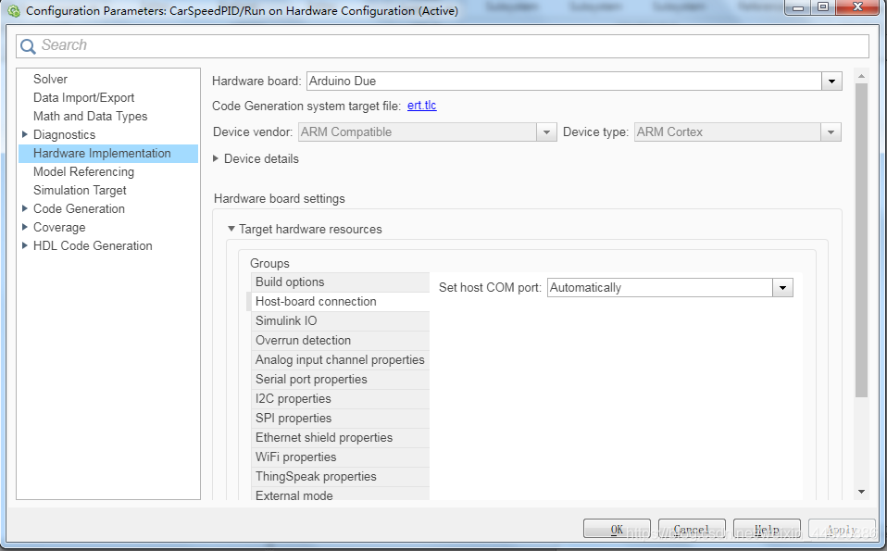Click the search magnifier icon
The width and height of the screenshot is (887, 551).
(x=28, y=46)
